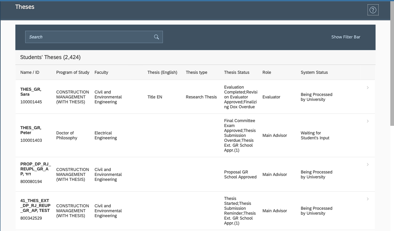The width and height of the screenshot is (394, 231).
Task: Click student ID 800342529
Action: pos(31,218)
